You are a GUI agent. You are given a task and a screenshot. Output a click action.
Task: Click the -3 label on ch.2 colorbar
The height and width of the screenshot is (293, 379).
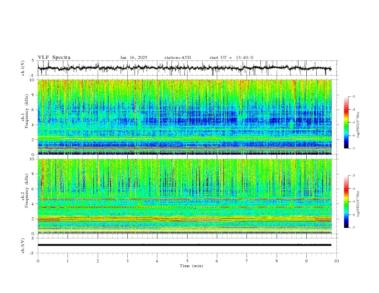pyautogui.click(x=353, y=176)
